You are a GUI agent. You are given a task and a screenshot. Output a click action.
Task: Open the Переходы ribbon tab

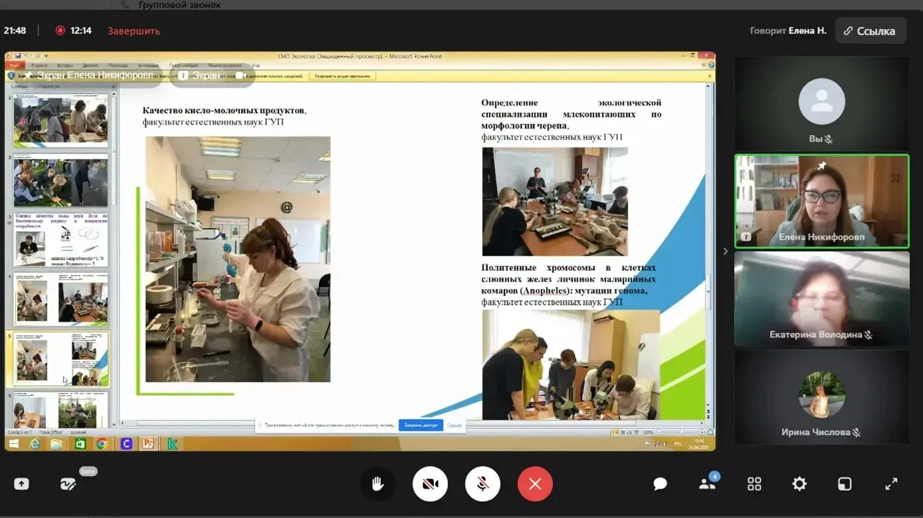click(x=118, y=65)
